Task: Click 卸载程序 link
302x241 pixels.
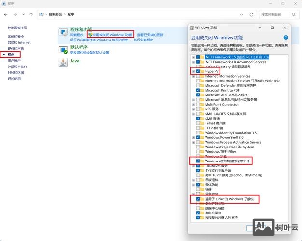Action: pyautogui.click(x=77, y=35)
